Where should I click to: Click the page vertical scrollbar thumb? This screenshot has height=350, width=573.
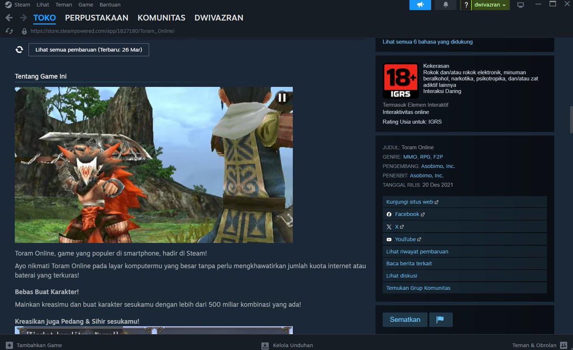pos(571,119)
